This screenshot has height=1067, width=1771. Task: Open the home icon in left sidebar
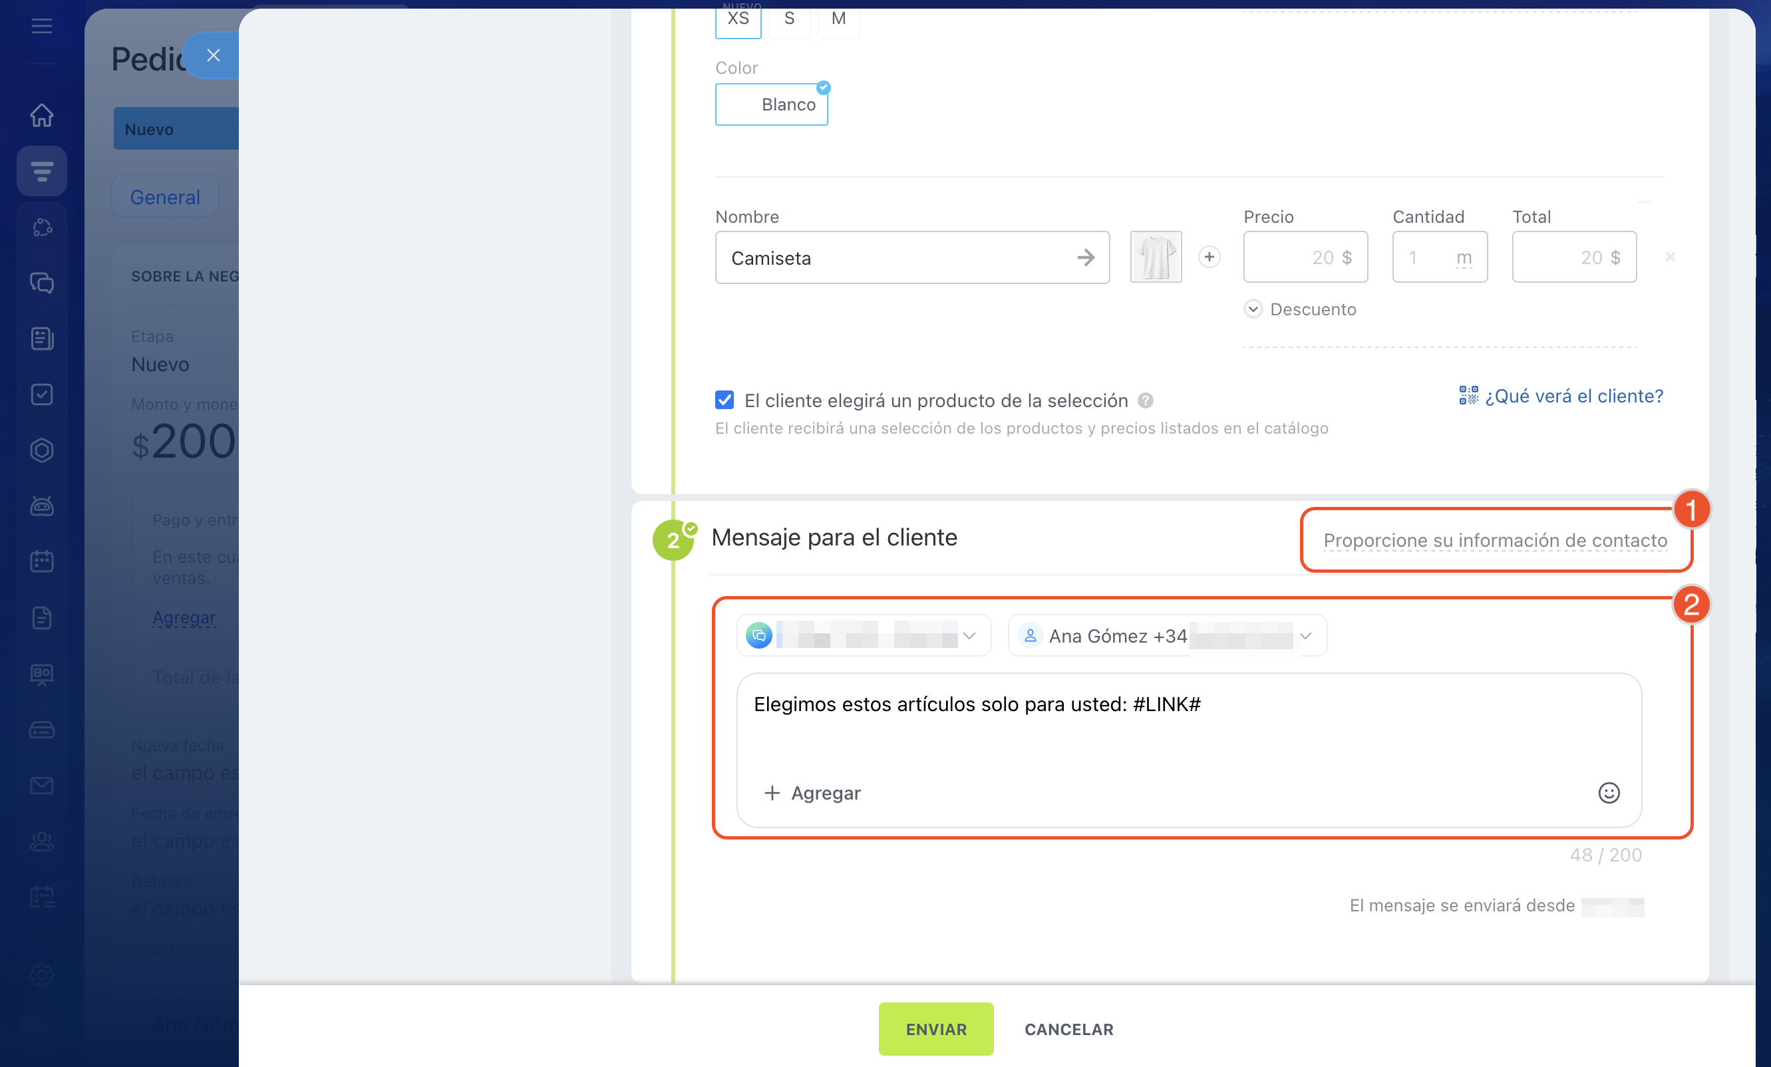pyautogui.click(x=42, y=115)
